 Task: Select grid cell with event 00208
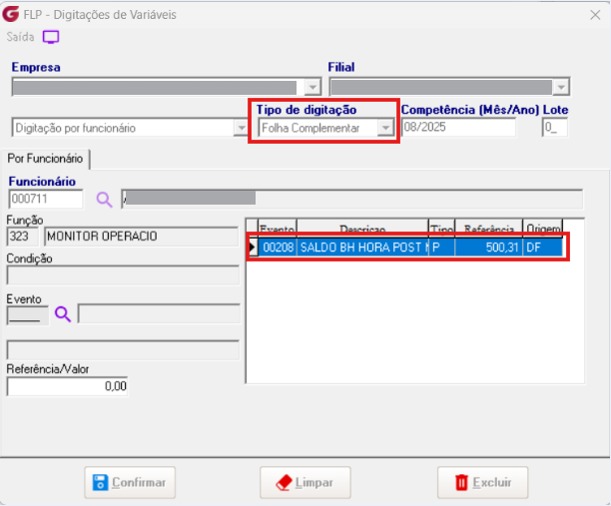[x=278, y=248]
